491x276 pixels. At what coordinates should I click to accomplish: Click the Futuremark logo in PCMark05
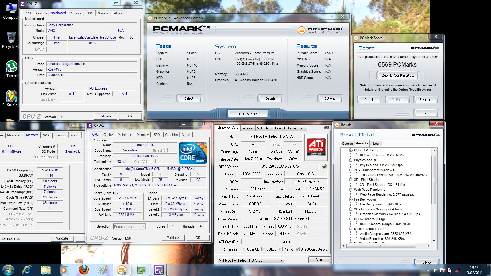[x=320, y=30]
